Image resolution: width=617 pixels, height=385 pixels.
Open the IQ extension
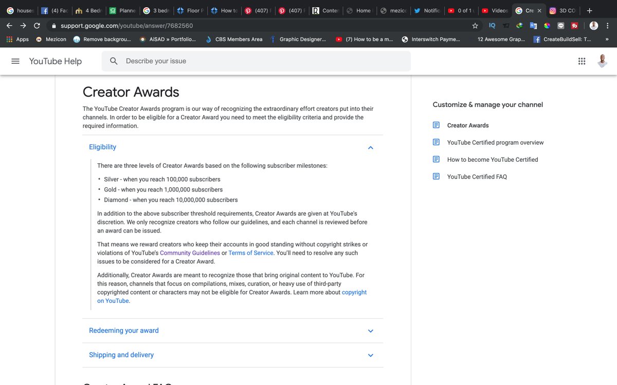click(x=492, y=26)
